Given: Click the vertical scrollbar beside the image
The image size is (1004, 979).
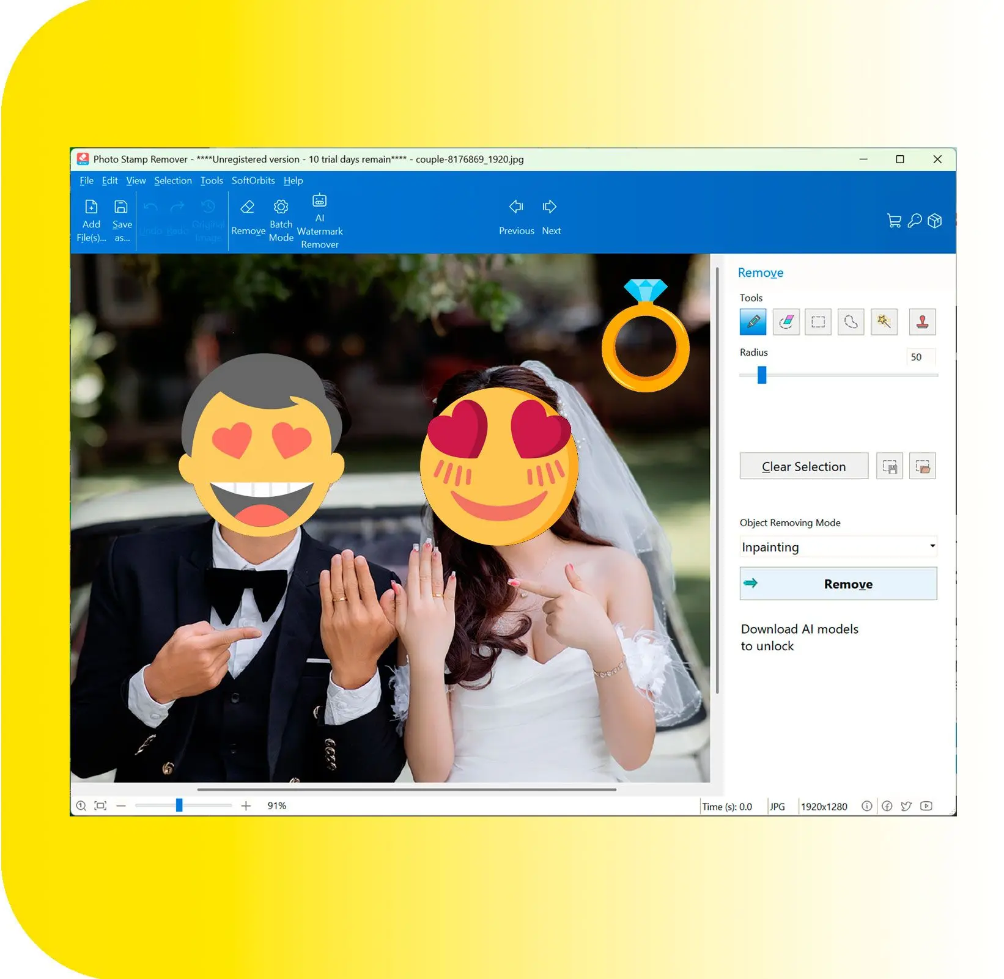Looking at the screenshot, I should (717, 480).
